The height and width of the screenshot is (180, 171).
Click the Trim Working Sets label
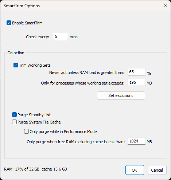pos(35,65)
